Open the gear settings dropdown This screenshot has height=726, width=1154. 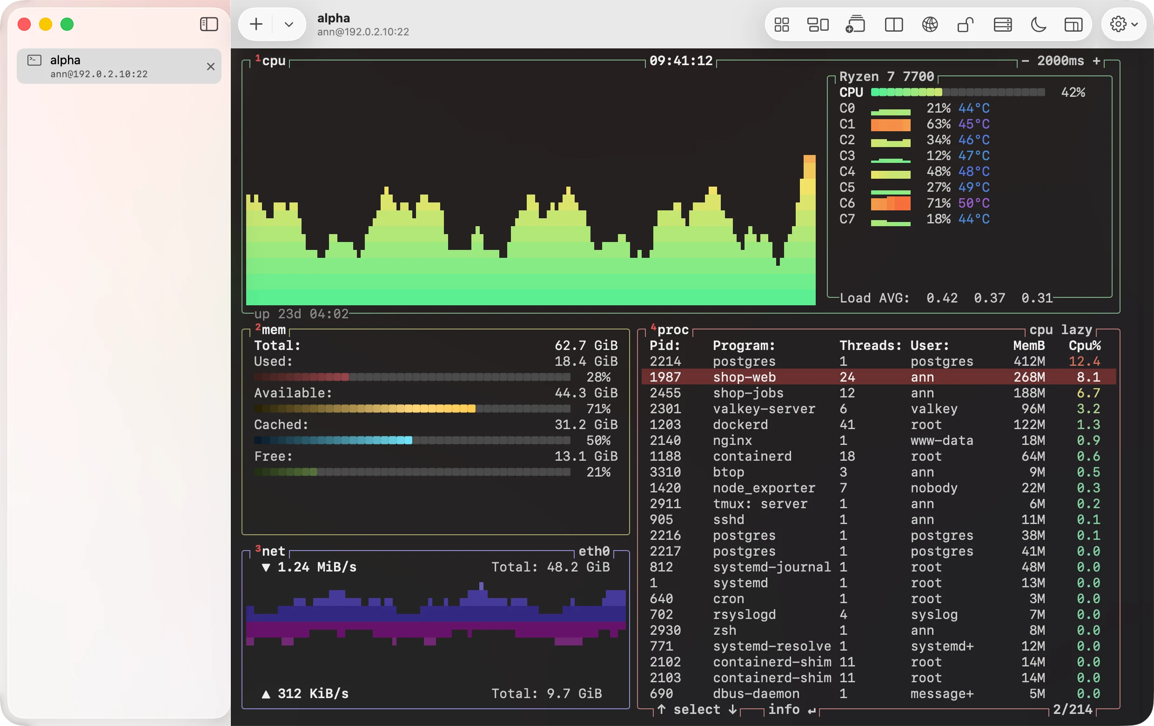tap(1123, 24)
